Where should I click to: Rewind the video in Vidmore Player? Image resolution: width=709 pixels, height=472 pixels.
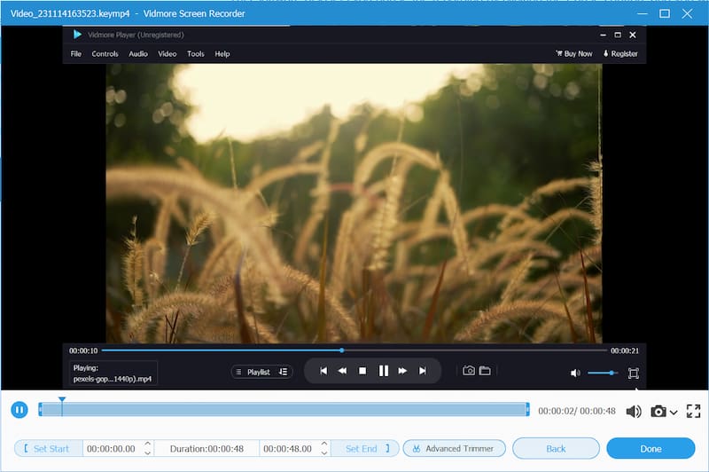342,371
